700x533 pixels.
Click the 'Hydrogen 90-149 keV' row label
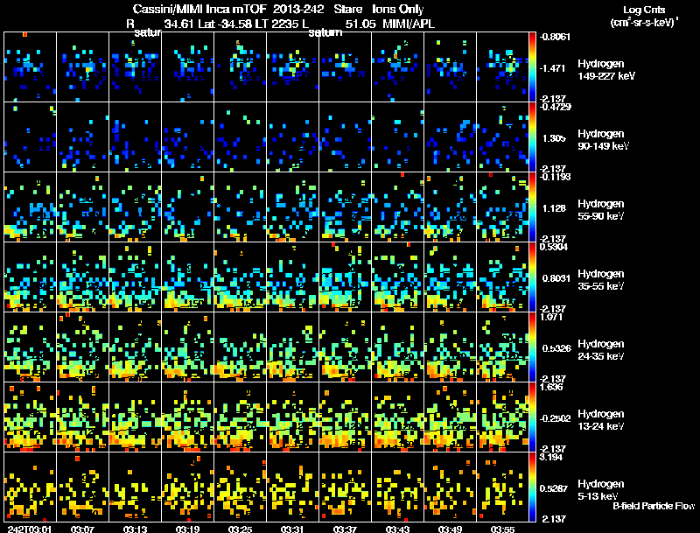pyautogui.click(x=604, y=140)
